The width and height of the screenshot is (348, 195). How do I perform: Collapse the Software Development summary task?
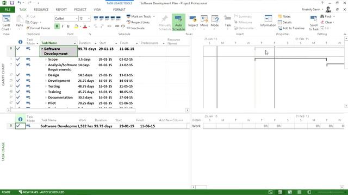(x=42, y=49)
